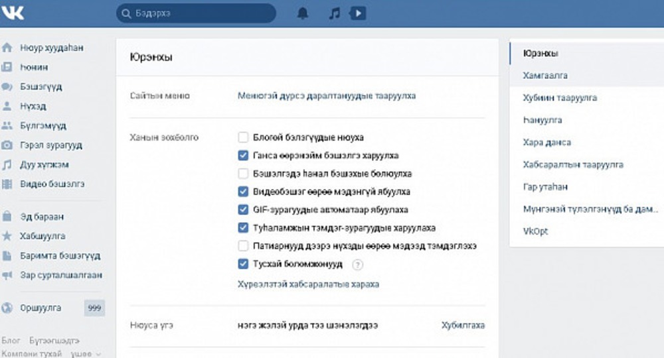Open the house icon beside Нюур хуудаһан

coord(7,47)
